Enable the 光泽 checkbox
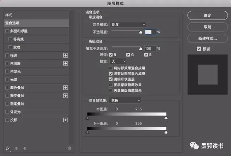This screenshot has height=156, width=231. [x=7, y=80]
